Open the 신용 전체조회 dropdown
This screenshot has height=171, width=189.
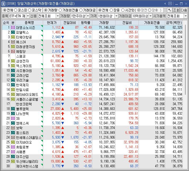[x=58, y=16]
